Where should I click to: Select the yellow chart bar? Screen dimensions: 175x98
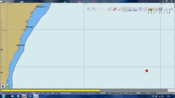(x=50, y=90)
